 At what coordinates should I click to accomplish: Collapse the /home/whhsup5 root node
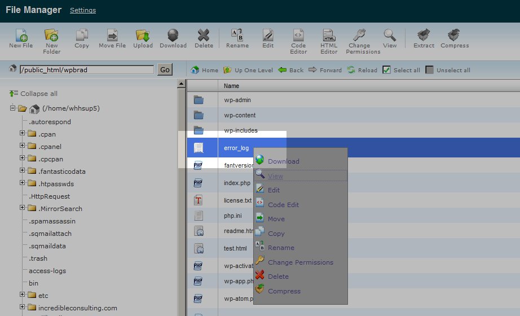coord(13,108)
